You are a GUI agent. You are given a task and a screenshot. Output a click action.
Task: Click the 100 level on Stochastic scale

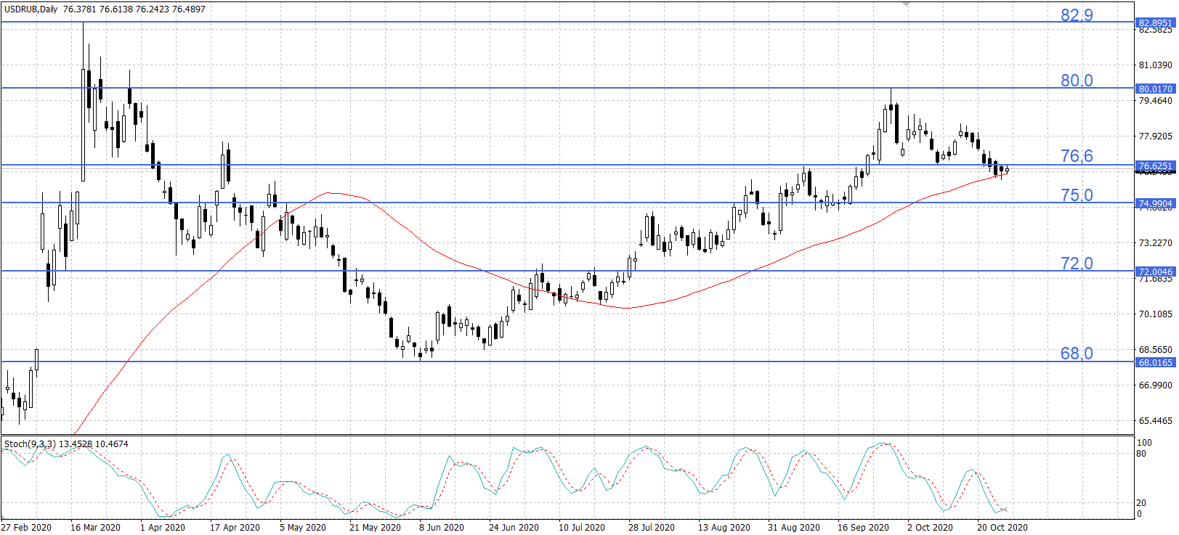click(x=1144, y=443)
